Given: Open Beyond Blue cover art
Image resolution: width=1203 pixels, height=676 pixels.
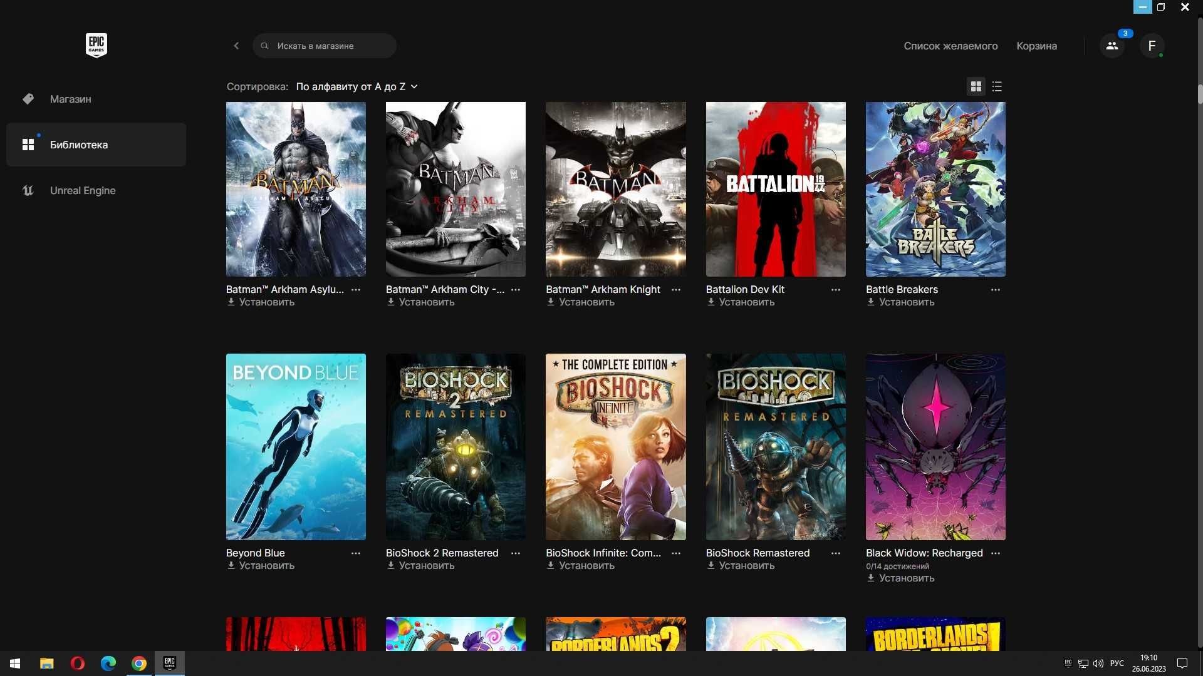Looking at the screenshot, I should pos(296,447).
